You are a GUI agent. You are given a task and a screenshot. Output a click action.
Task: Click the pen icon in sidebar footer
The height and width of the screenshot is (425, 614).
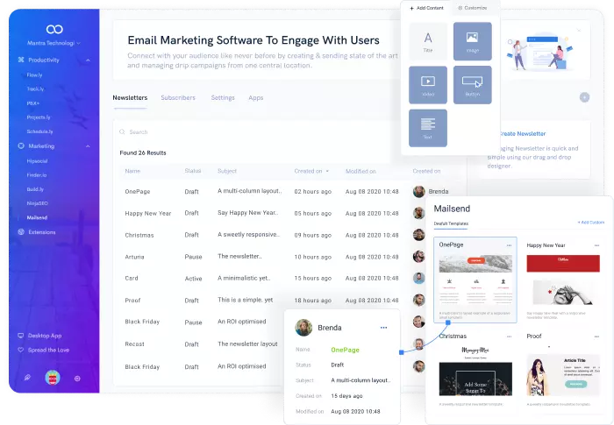[x=27, y=378]
